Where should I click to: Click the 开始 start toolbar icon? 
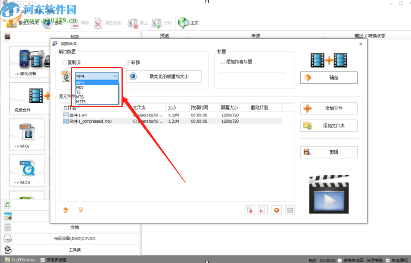coord(157,23)
